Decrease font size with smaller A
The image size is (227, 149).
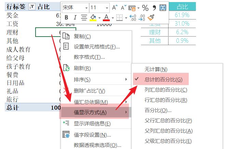[123, 8]
